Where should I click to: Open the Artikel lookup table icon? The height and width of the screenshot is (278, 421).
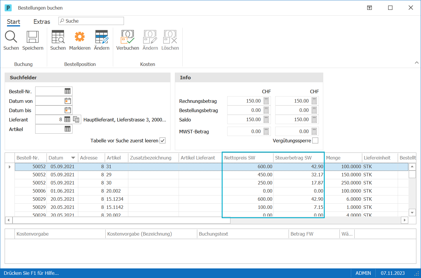[x=67, y=129]
